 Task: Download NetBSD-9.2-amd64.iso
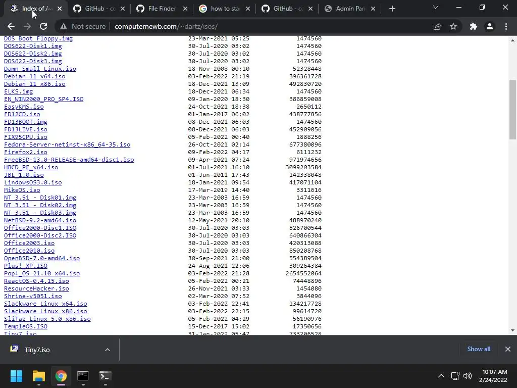click(40, 220)
